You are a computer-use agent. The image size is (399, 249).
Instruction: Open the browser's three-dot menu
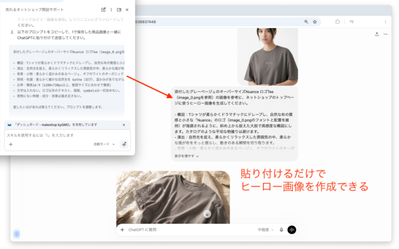click(386, 22)
